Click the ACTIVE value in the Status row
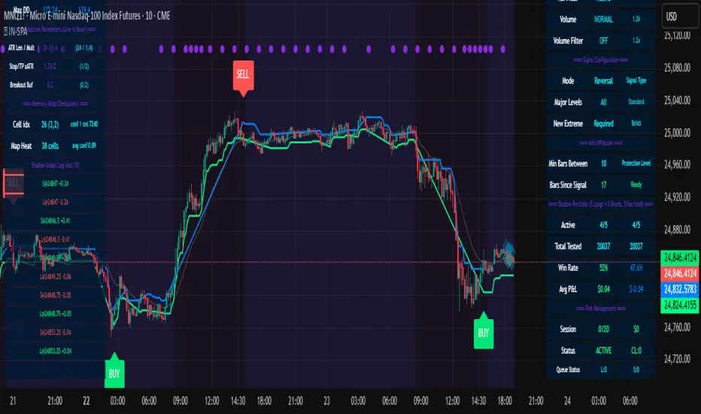The height and width of the screenshot is (414, 701). coord(603,351)
